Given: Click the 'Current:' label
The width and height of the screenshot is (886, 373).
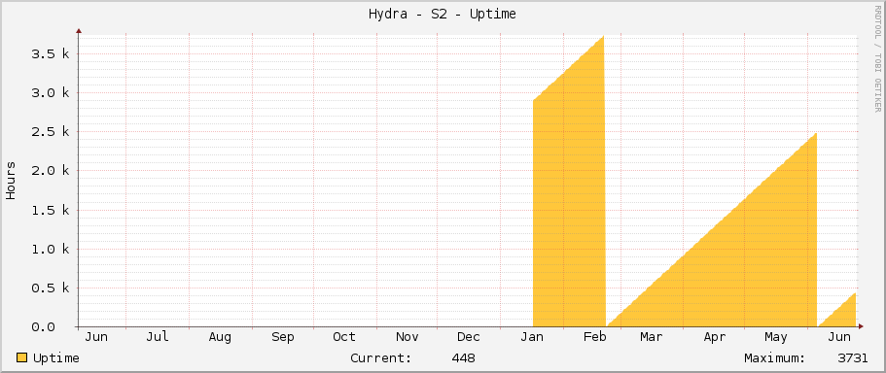Looking at the screenshot, I should (x=381, y=358).
